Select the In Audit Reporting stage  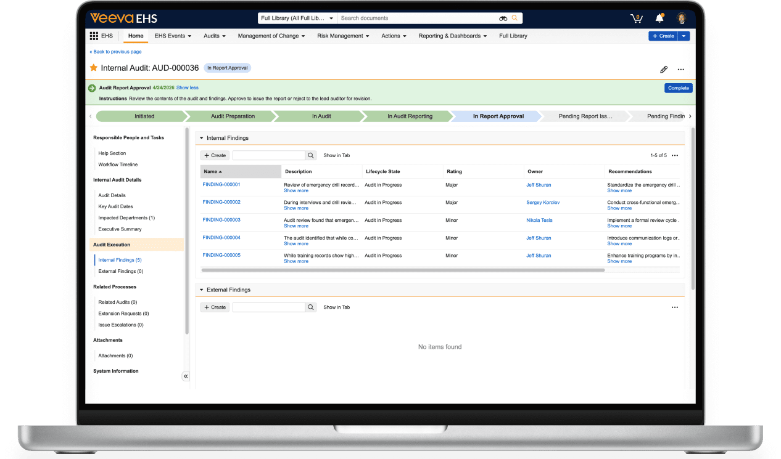410,116
